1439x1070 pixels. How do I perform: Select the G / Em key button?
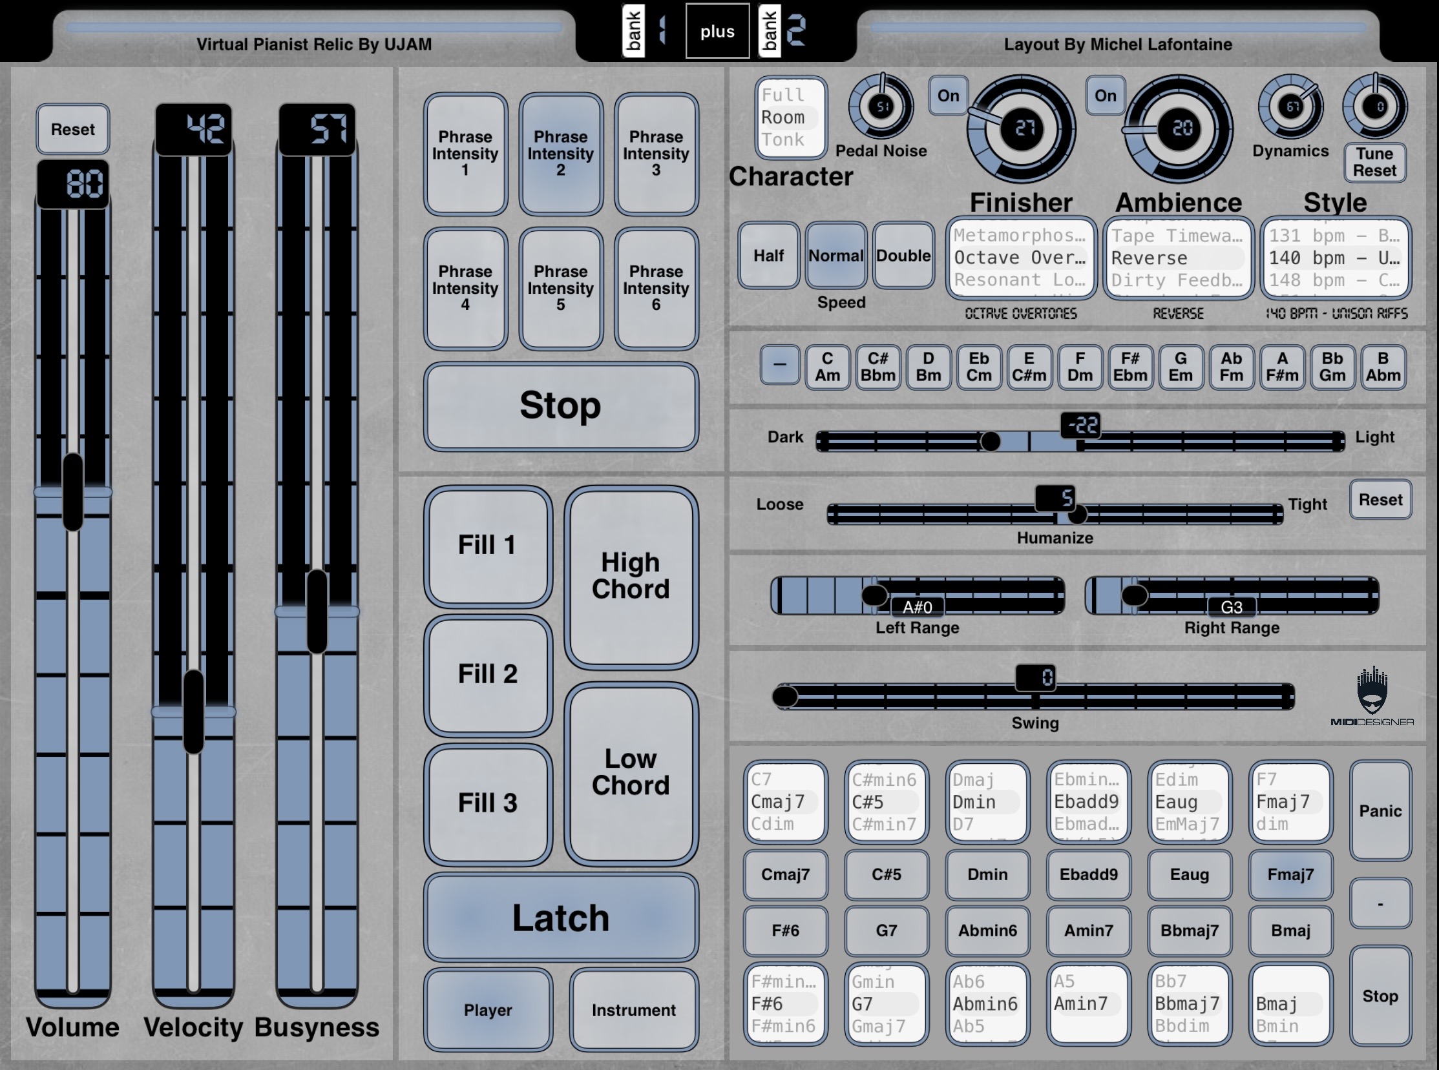coord(1181,367)
